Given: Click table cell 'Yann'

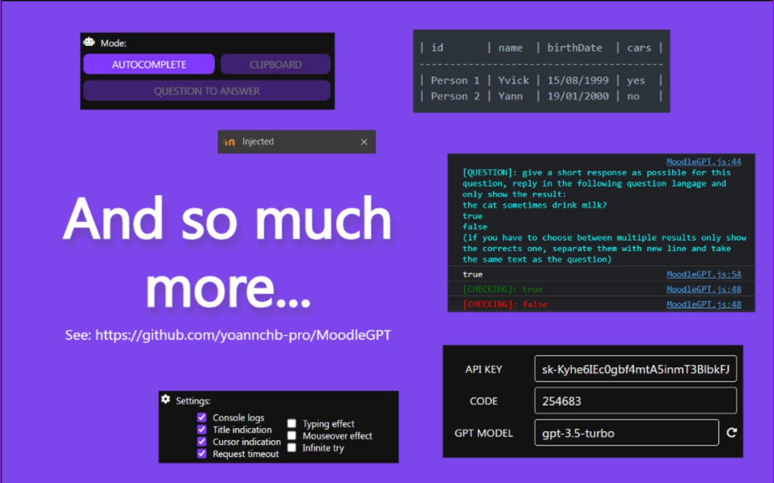Looking at the screenshot, I should click(510, 96).
